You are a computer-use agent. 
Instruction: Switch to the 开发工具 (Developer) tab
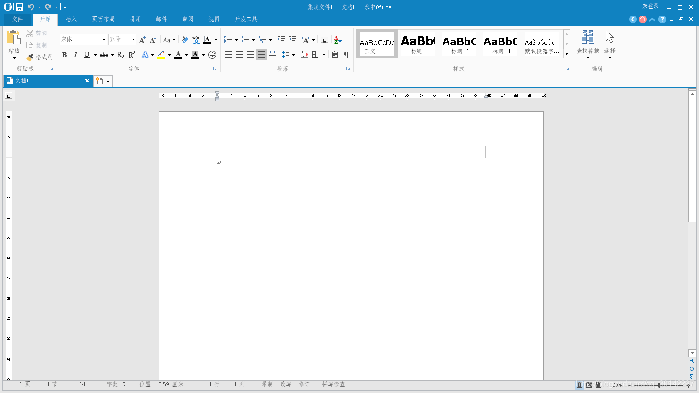point(246,19)
